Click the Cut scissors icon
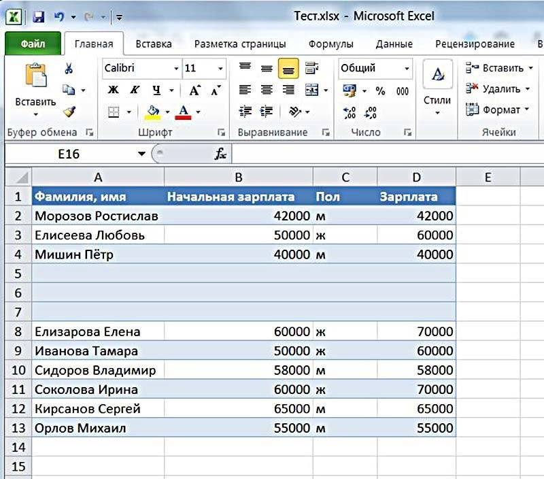544x479 pixels. [69, 69]
